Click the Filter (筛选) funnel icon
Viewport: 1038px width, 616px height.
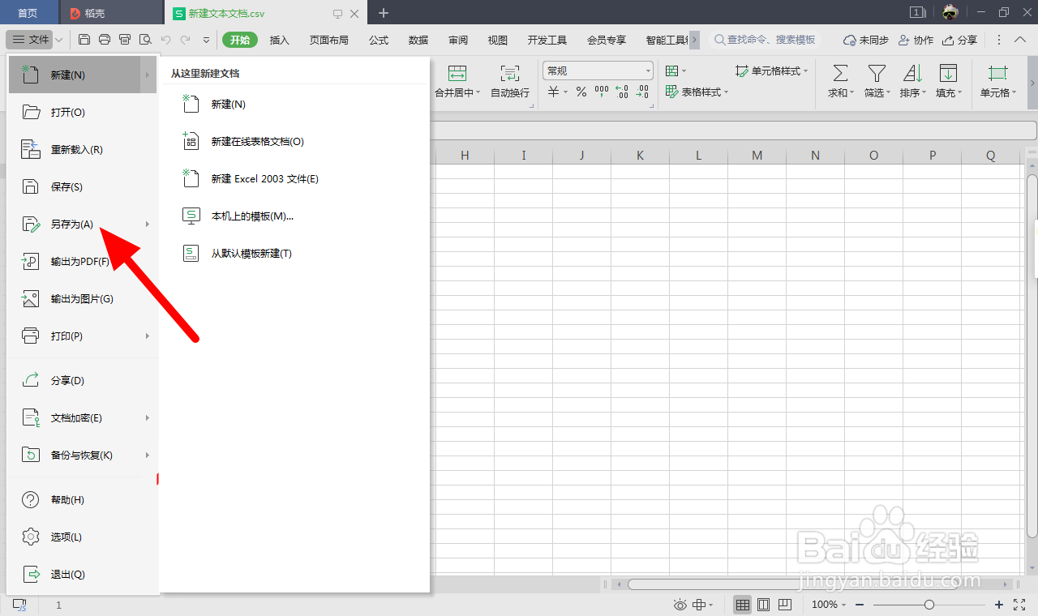click(877, 74)
